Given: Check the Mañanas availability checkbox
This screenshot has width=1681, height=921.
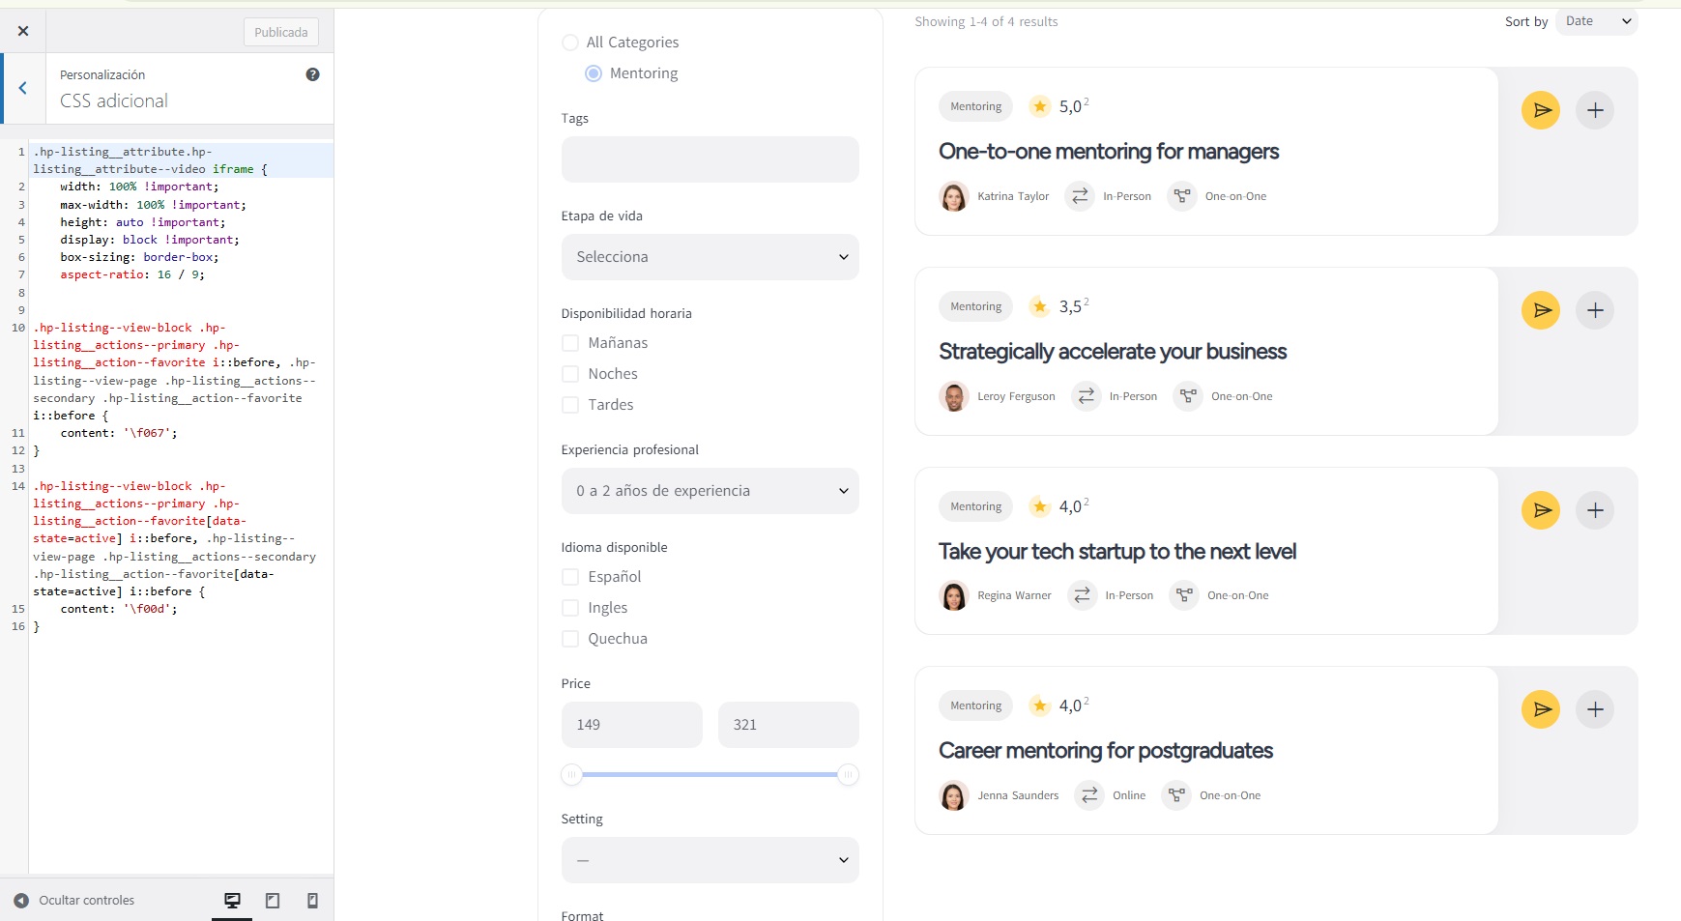Looking at the screenshot, I should click(x=570, y=343).
